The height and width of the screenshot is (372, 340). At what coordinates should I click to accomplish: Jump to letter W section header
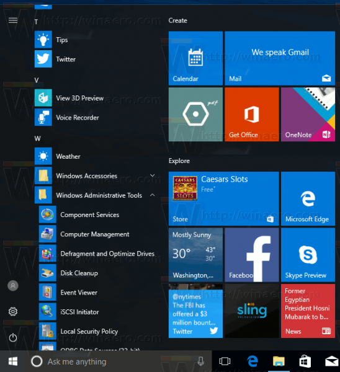coord(37,138)
